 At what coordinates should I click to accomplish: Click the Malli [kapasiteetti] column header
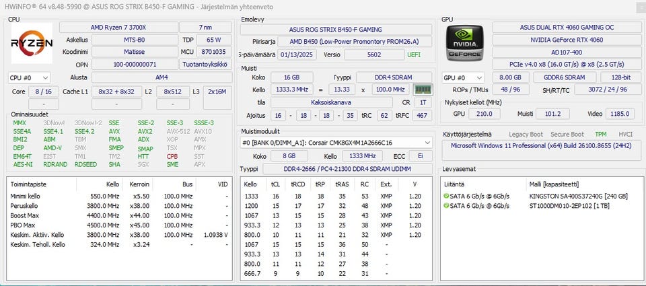pyautogui.click(x=554, y=184)
